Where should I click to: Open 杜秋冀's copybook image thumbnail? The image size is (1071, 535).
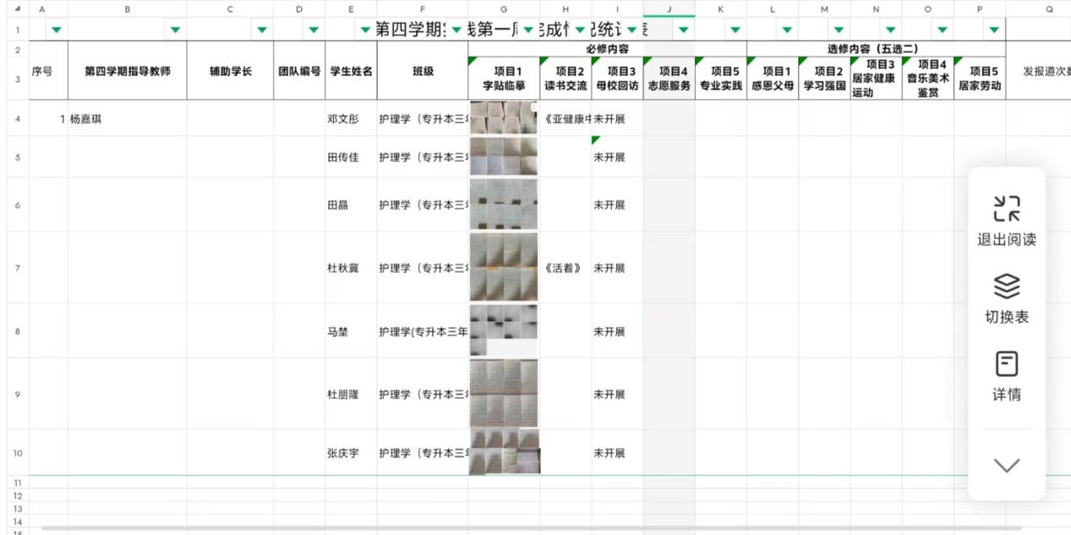tap(503, 268)
